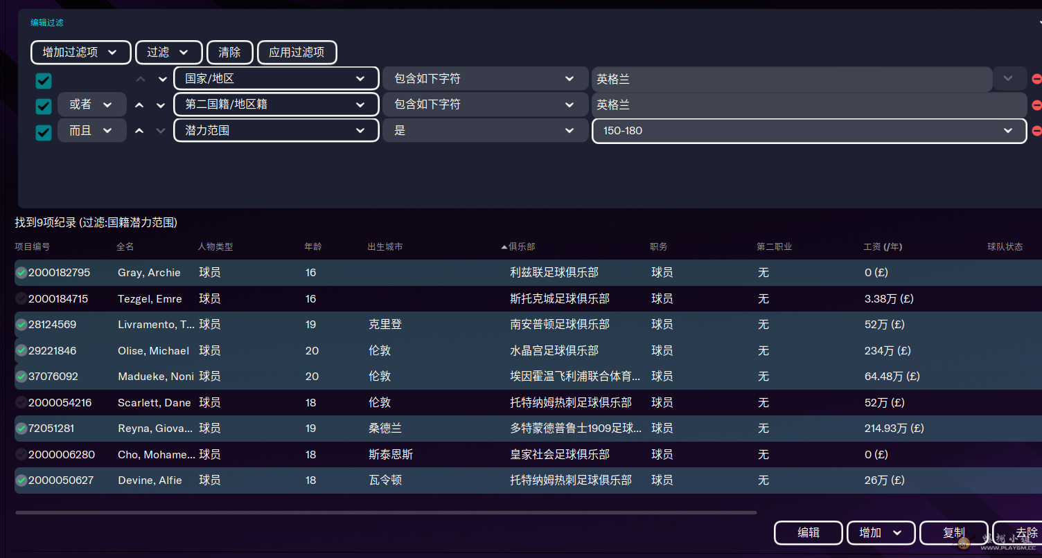Click the status icon for Scarlett, Dane

point(21,402)
